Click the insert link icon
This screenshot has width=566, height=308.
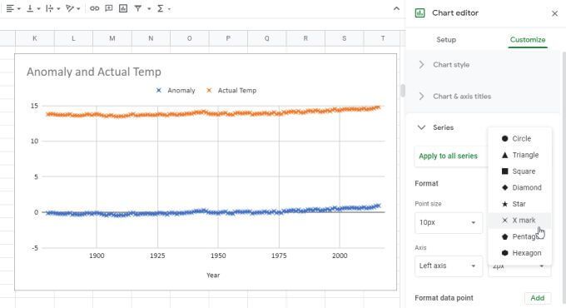(95, 8)
